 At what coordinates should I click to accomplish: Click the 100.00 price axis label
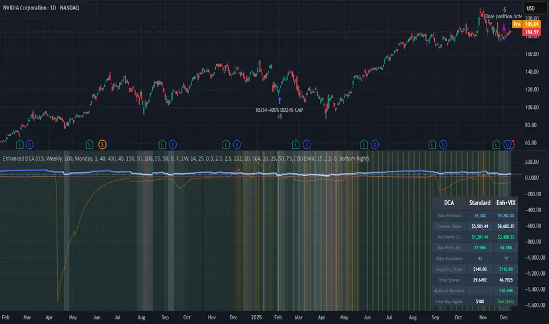point(531,107)
